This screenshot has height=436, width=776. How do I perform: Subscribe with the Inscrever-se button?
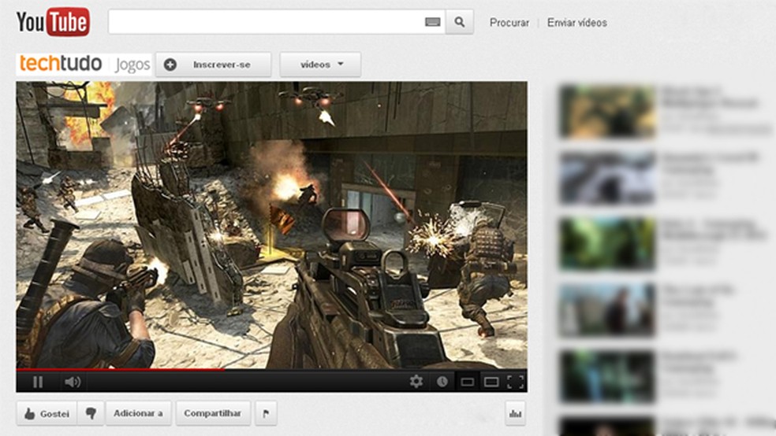(213, 65)
